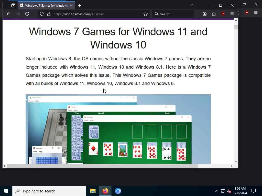
Task: Minimize the Firefox window
Action: point(209,5)
